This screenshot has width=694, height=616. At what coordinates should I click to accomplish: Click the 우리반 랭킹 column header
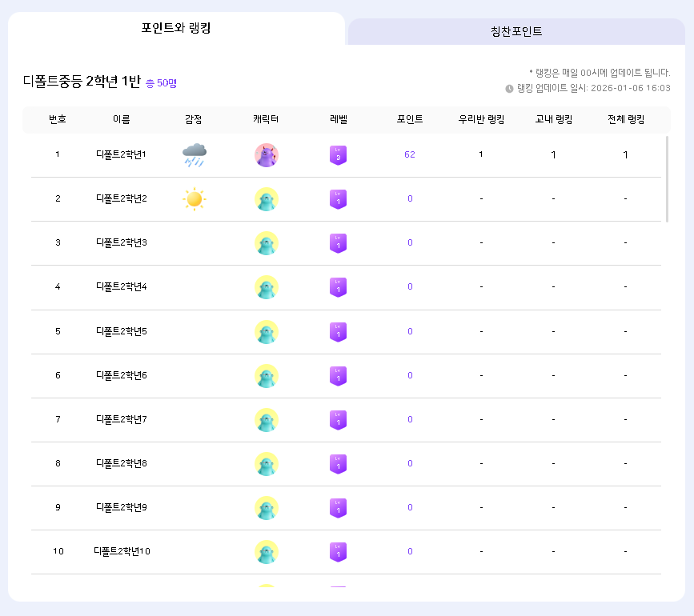coord(481,119)
